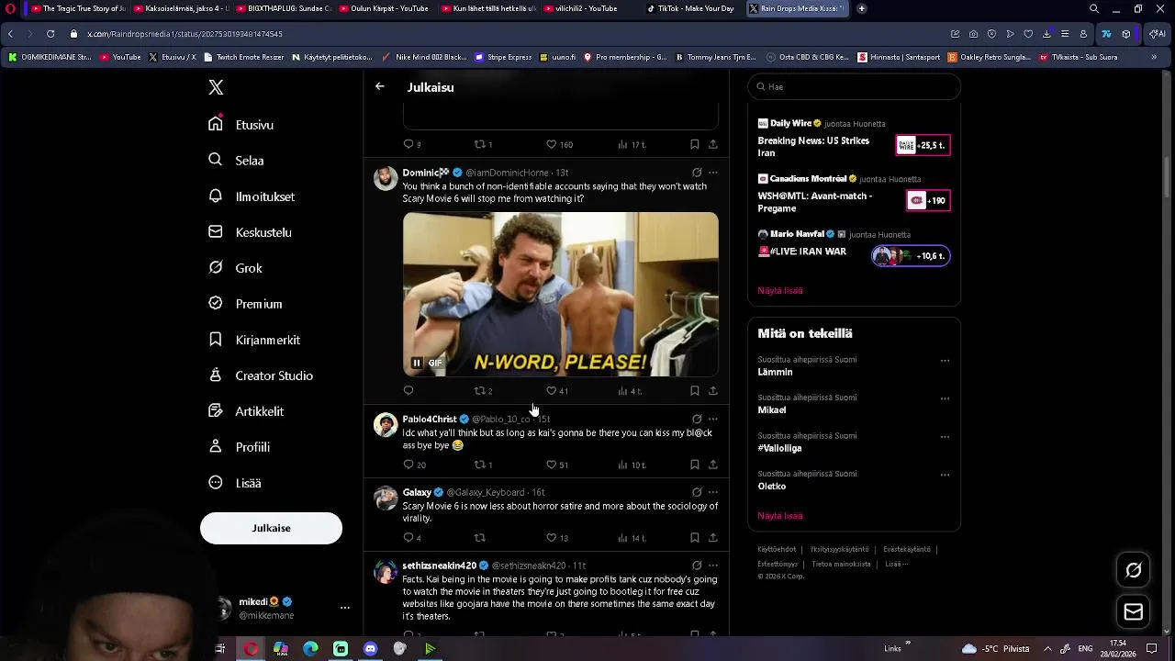The height and width of the screenshot is (661, 1175).
Task: Click the Hae search field
Action: 854,86
